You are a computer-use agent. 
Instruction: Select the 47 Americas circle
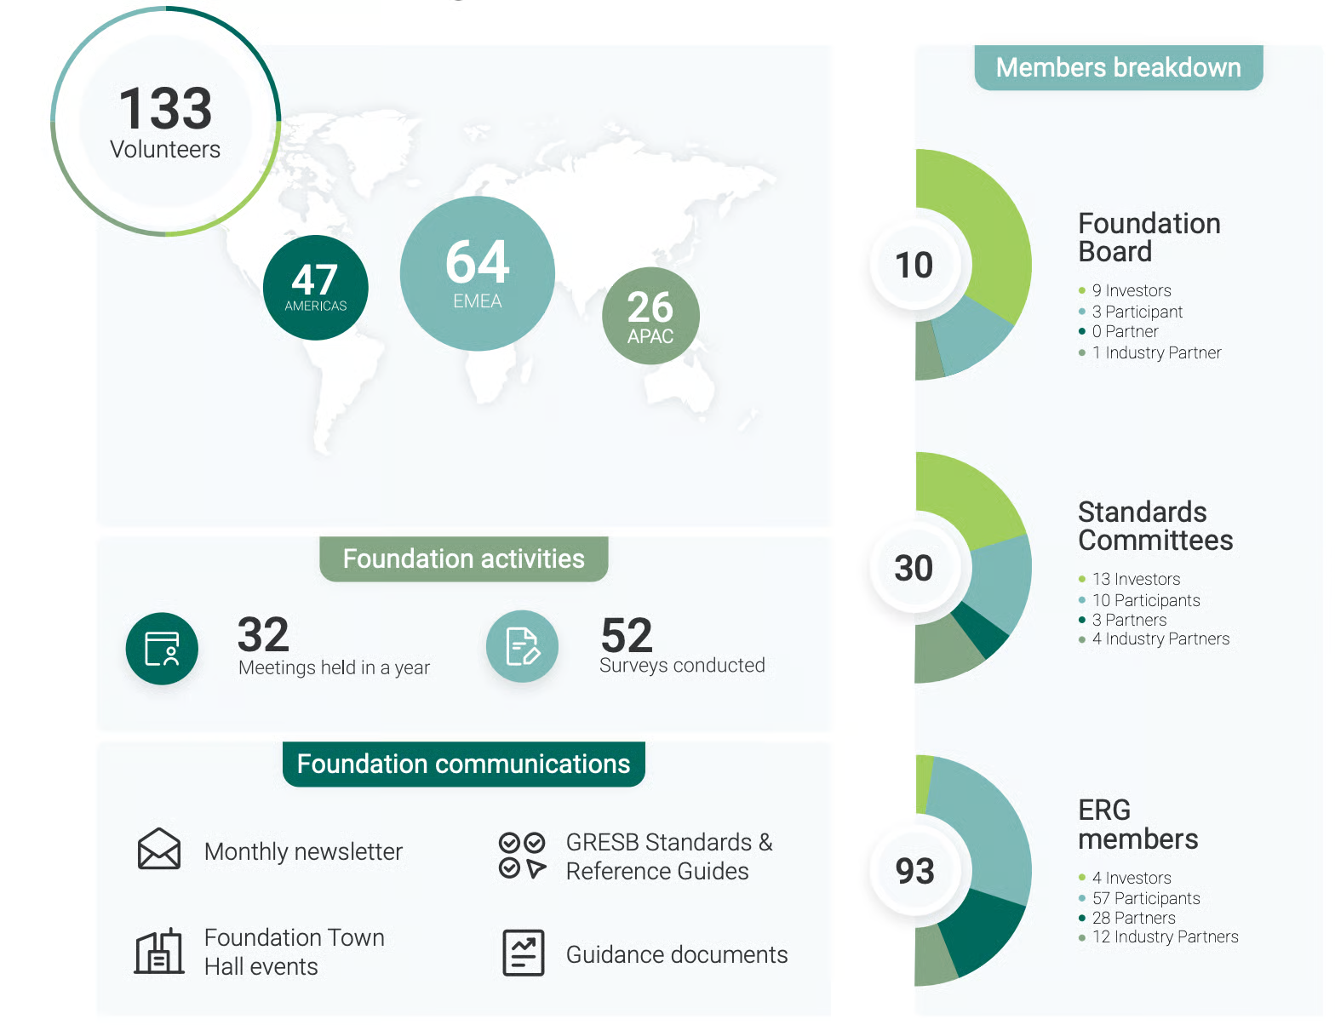click(316, 288)
